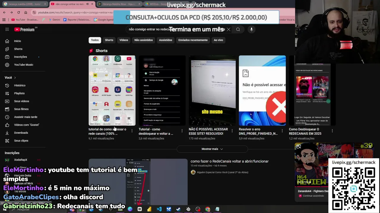Run search with the magnifier button
Viewport: 380px width, 213px height.
(238, 29)
